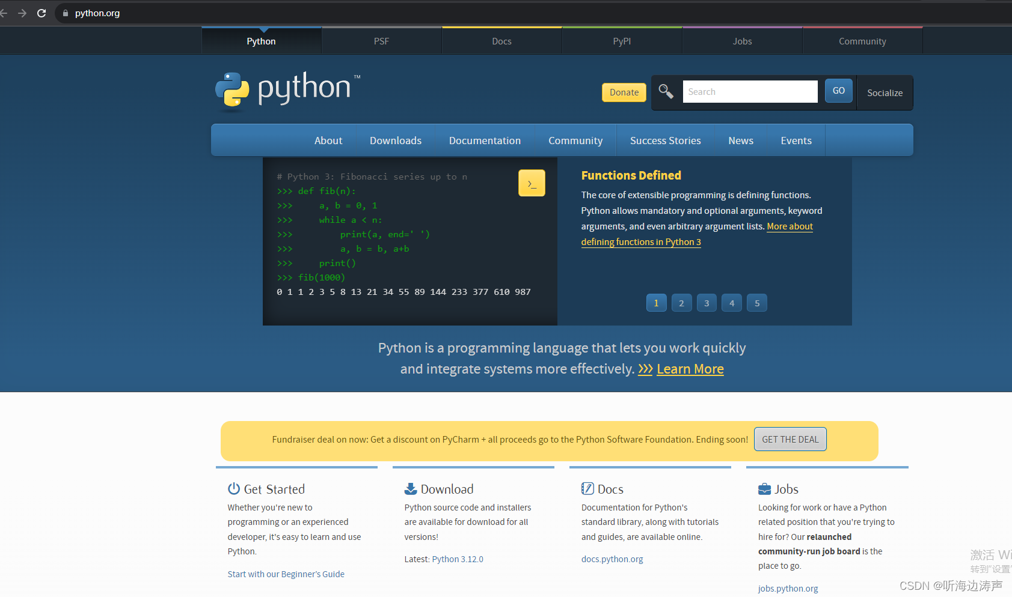The height and width of the screenshot is (597, 1012).
Task: Open the Python 3.12.0 latest link
Action: click(458, 559)
